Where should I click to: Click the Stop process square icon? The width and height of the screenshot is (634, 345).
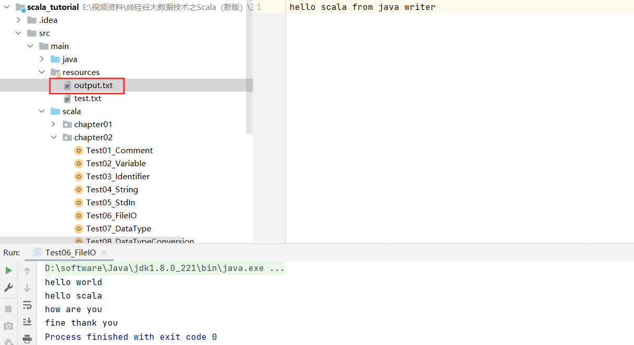(8, 309)
